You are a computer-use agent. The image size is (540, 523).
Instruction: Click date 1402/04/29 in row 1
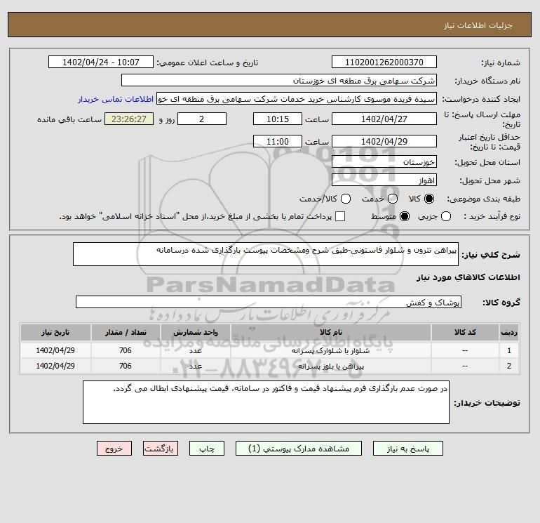pyautogui.click(x=55, y=350)
